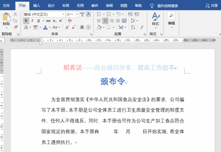The image size is (221, 152).
Task: Switch to the 插入 Insert tab
Action: point(37,6)
